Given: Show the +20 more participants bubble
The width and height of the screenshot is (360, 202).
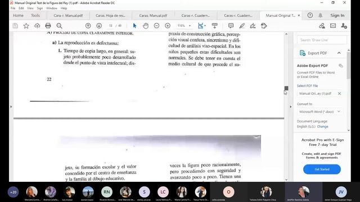Looking at the screenshot, I should click(x=13, y=192).
